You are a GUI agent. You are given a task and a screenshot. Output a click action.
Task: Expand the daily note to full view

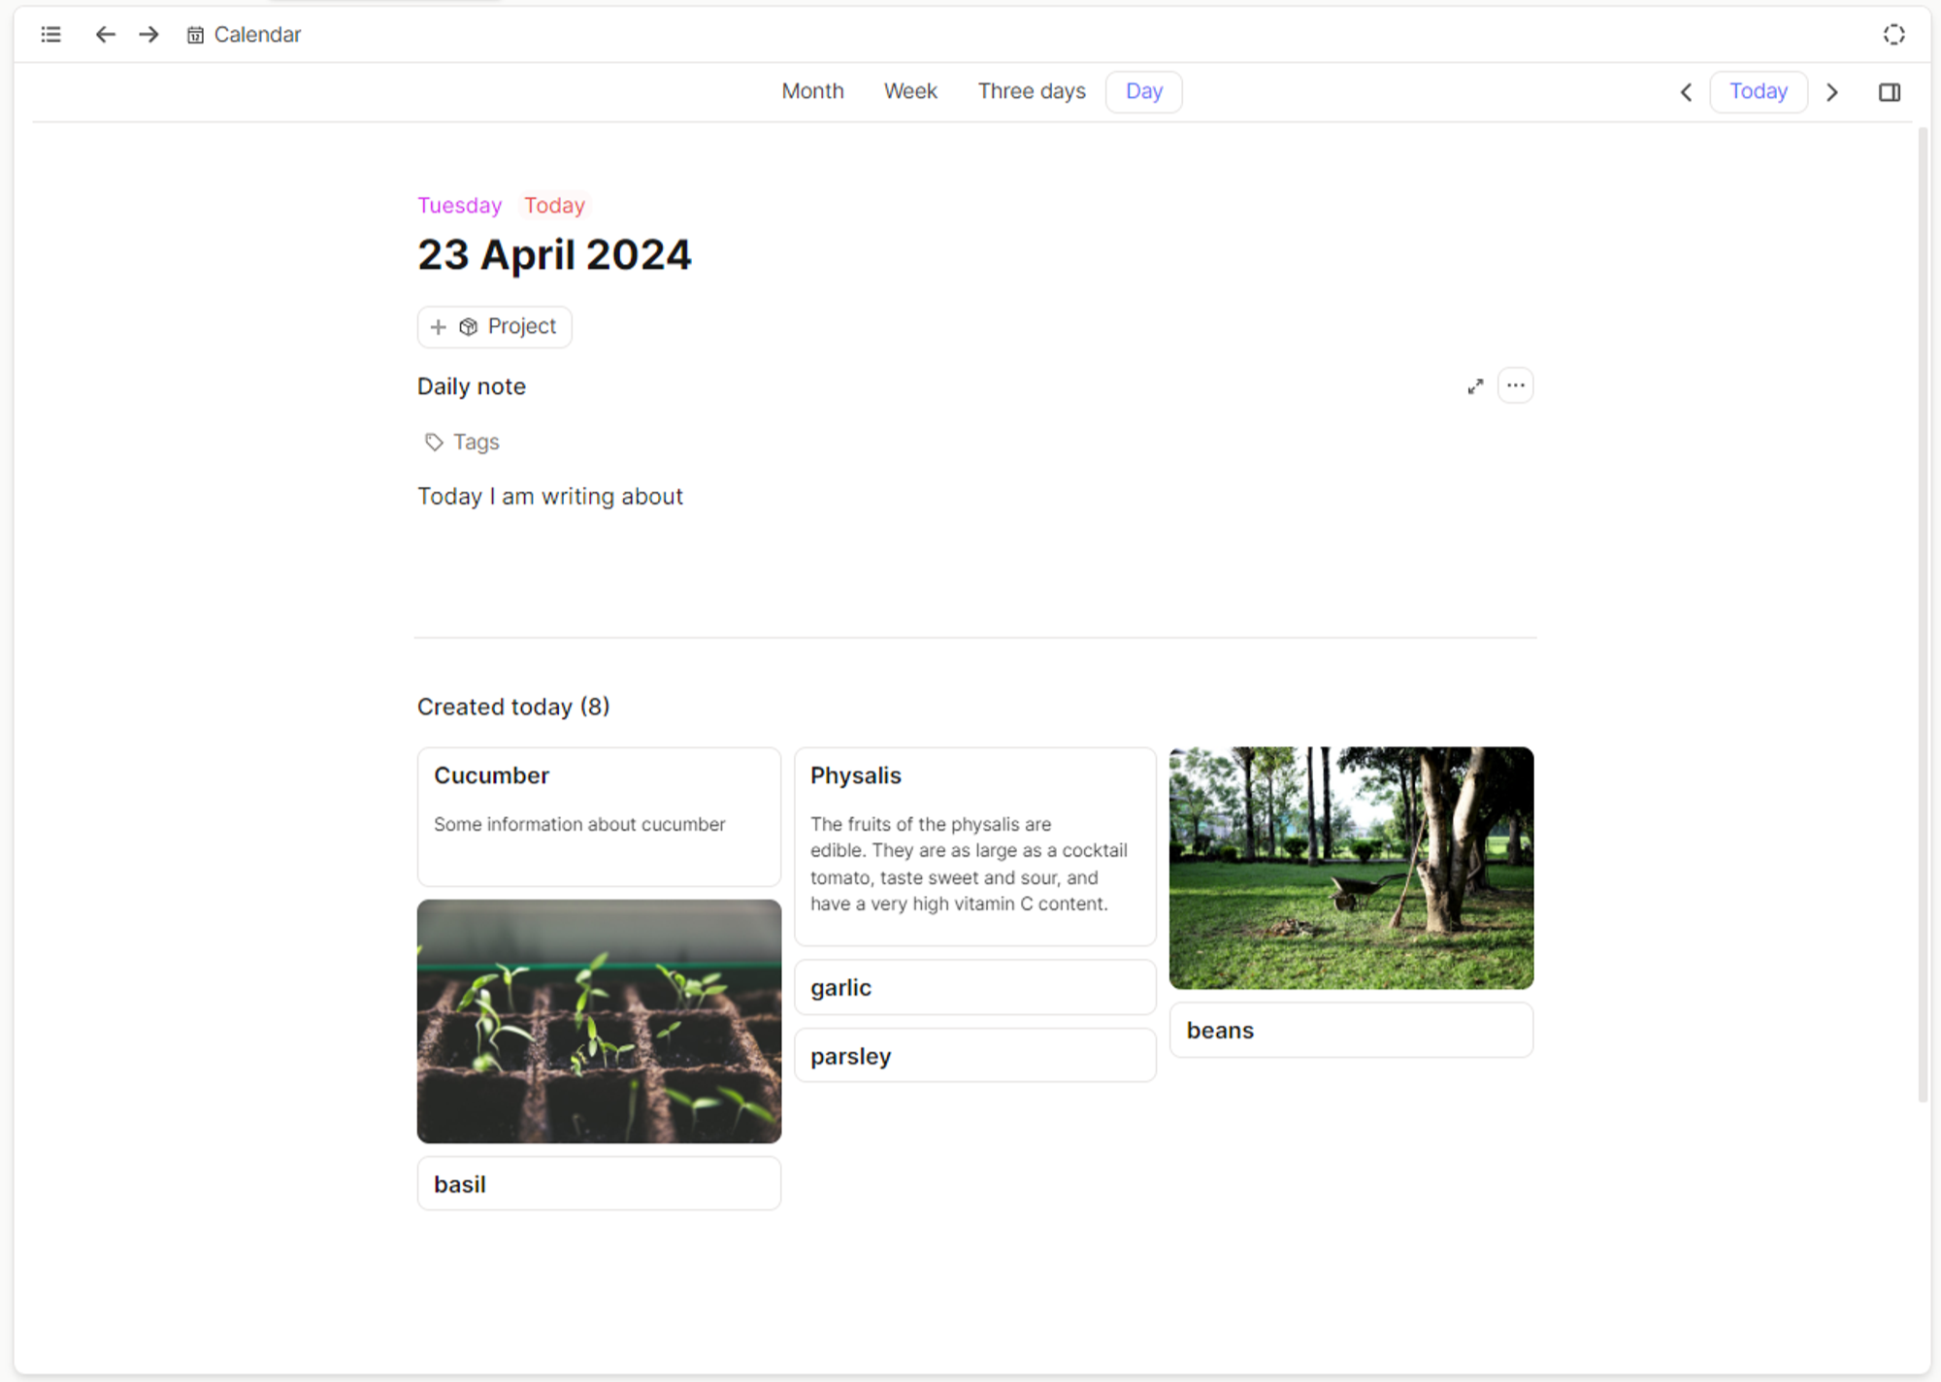(1475, 386)
